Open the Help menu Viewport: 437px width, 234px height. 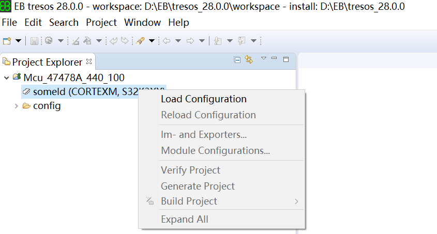[178, 23]
